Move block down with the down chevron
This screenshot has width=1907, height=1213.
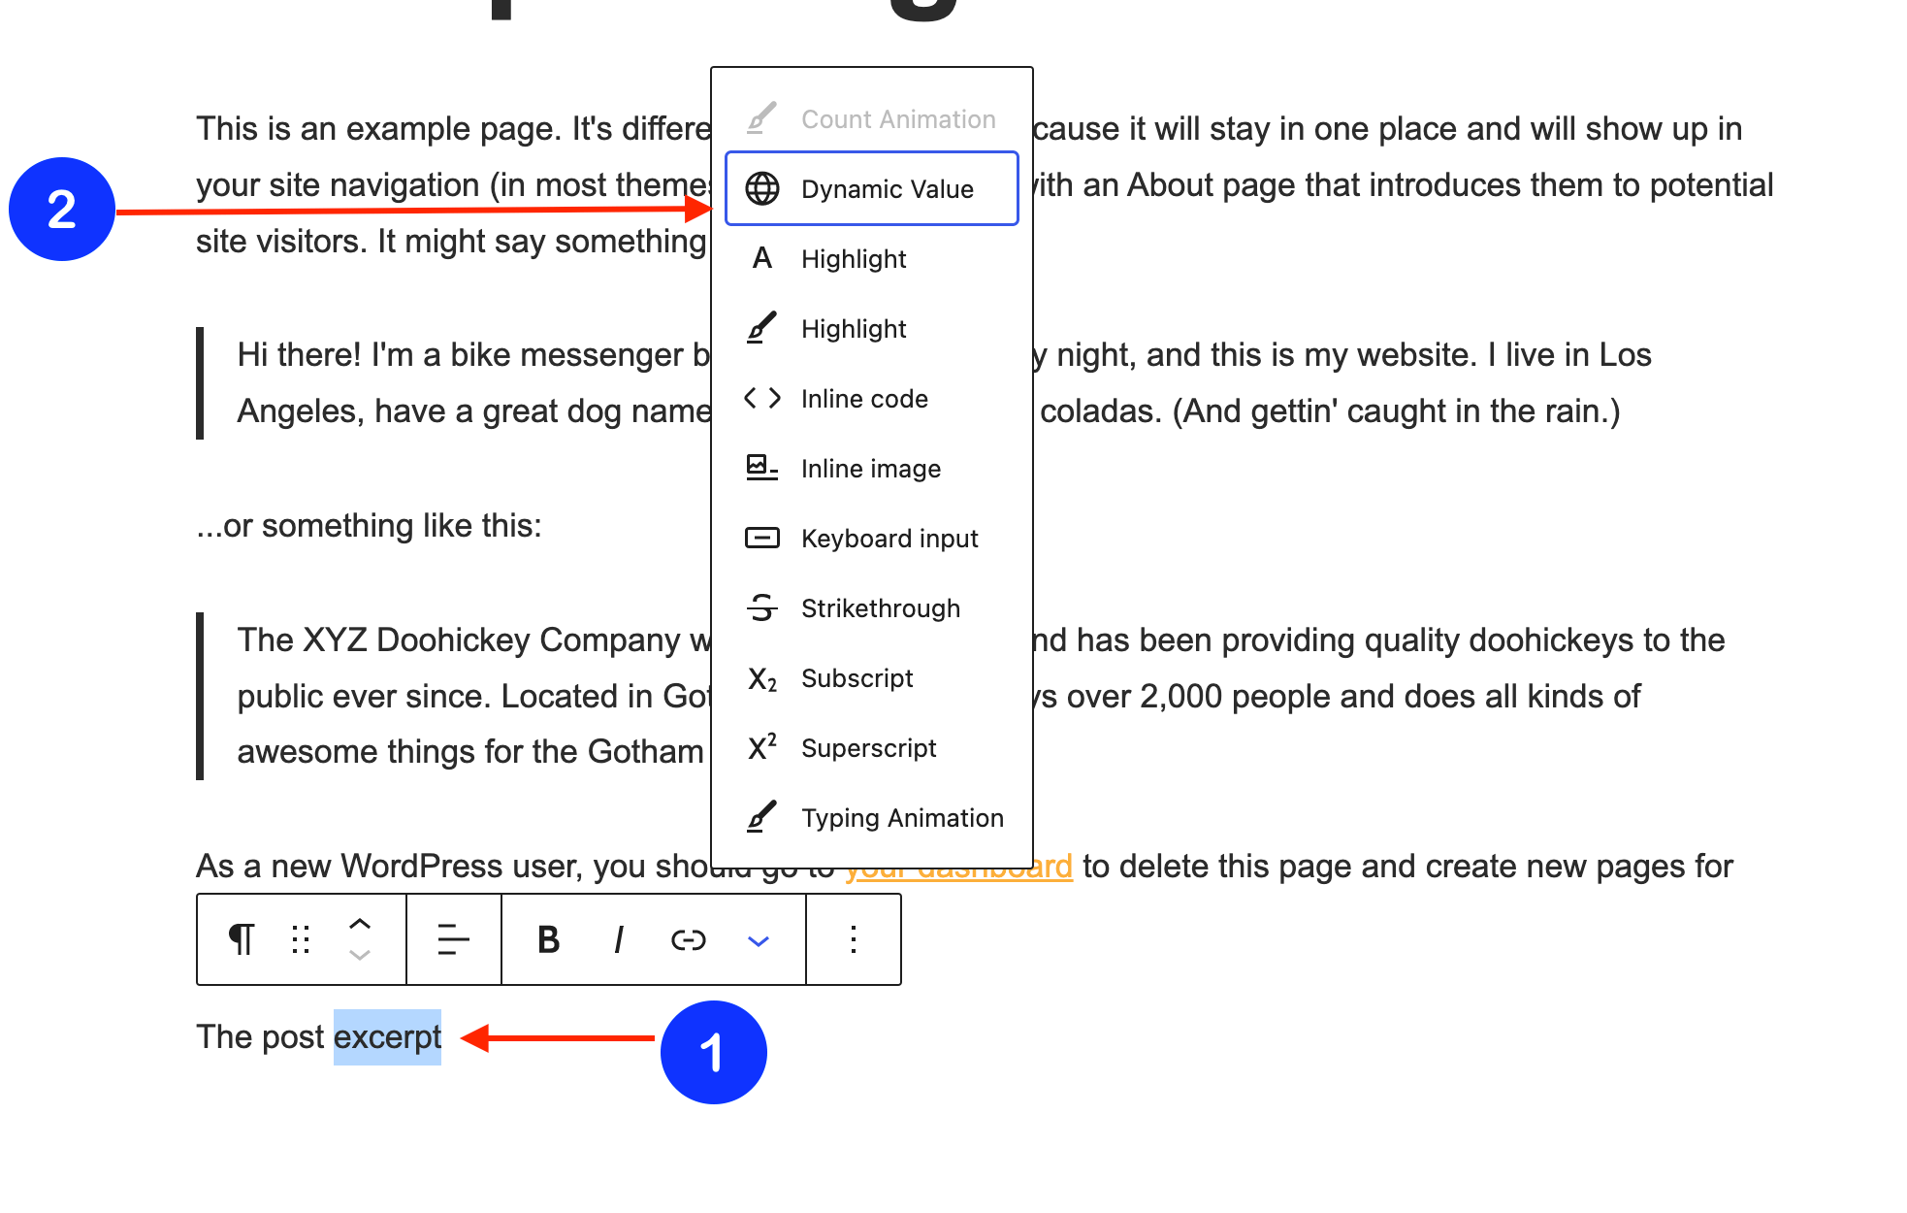[x=360, y=956]
